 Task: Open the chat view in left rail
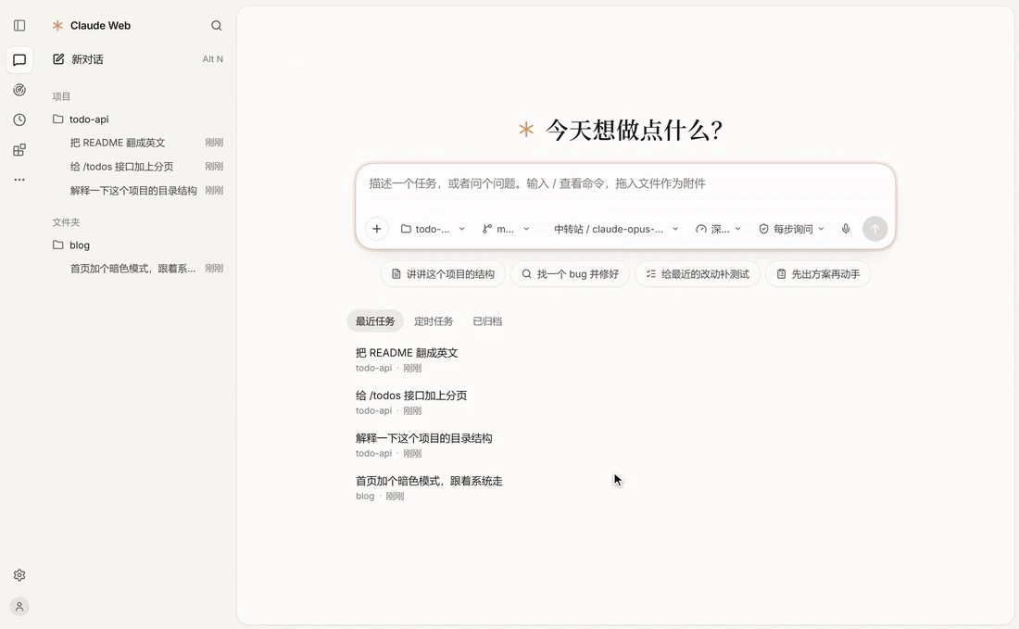19,60
